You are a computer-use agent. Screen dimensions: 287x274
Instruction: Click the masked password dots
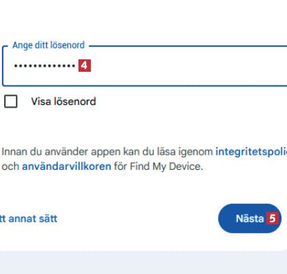45,66
